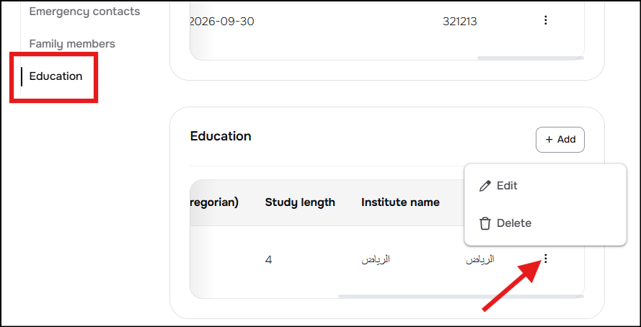Click the trash can icon next to Delete
This screenshot has height=327, width=641.
pos(485,224)
